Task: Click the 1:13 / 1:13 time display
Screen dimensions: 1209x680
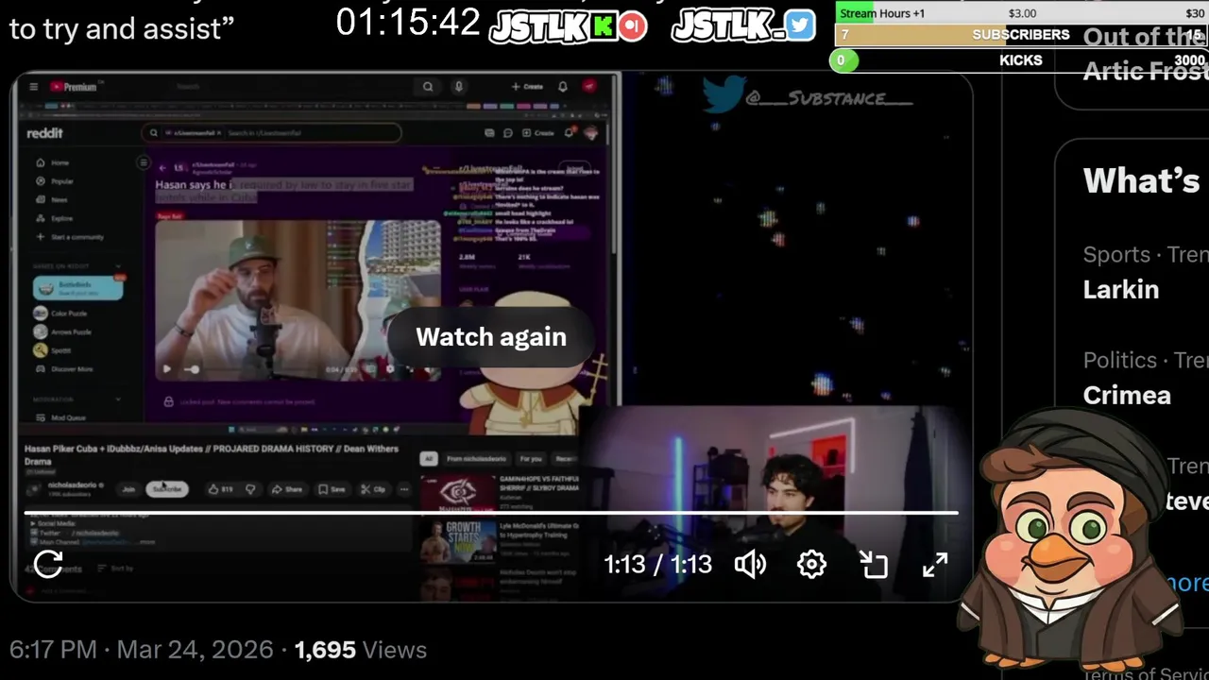Action: (657, 565)
